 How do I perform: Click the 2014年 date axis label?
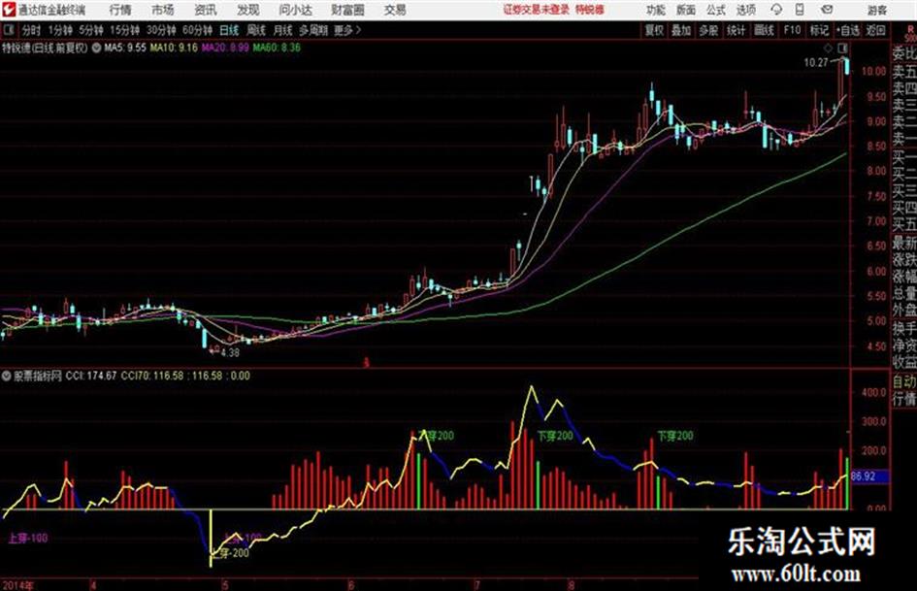point(17,585)
